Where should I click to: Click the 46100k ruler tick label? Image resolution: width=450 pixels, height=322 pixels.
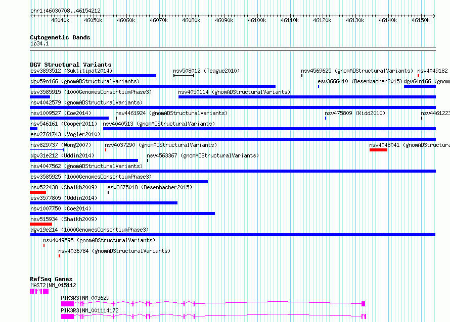pyautogui.click(x=257, y=20)
